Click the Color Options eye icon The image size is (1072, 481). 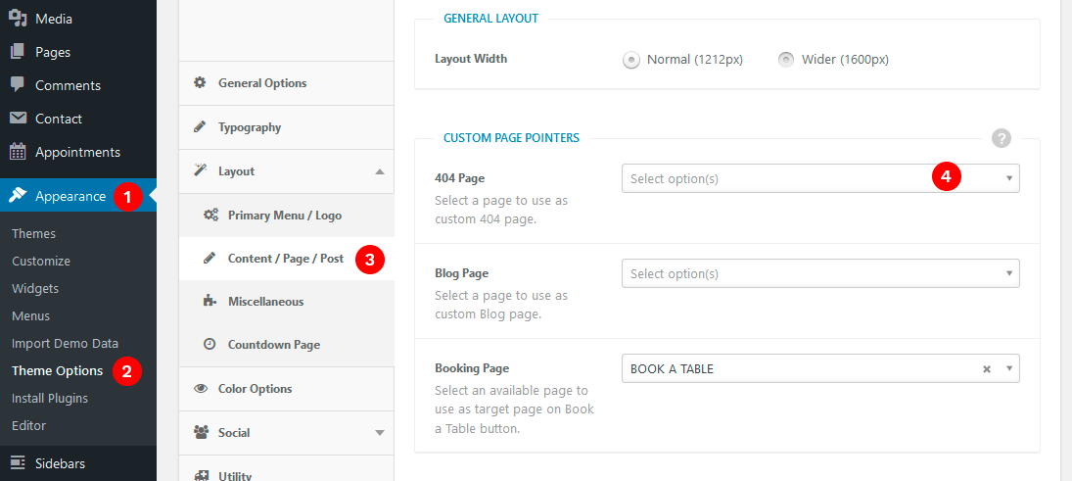pyautogui.click(x=201, y=389)
